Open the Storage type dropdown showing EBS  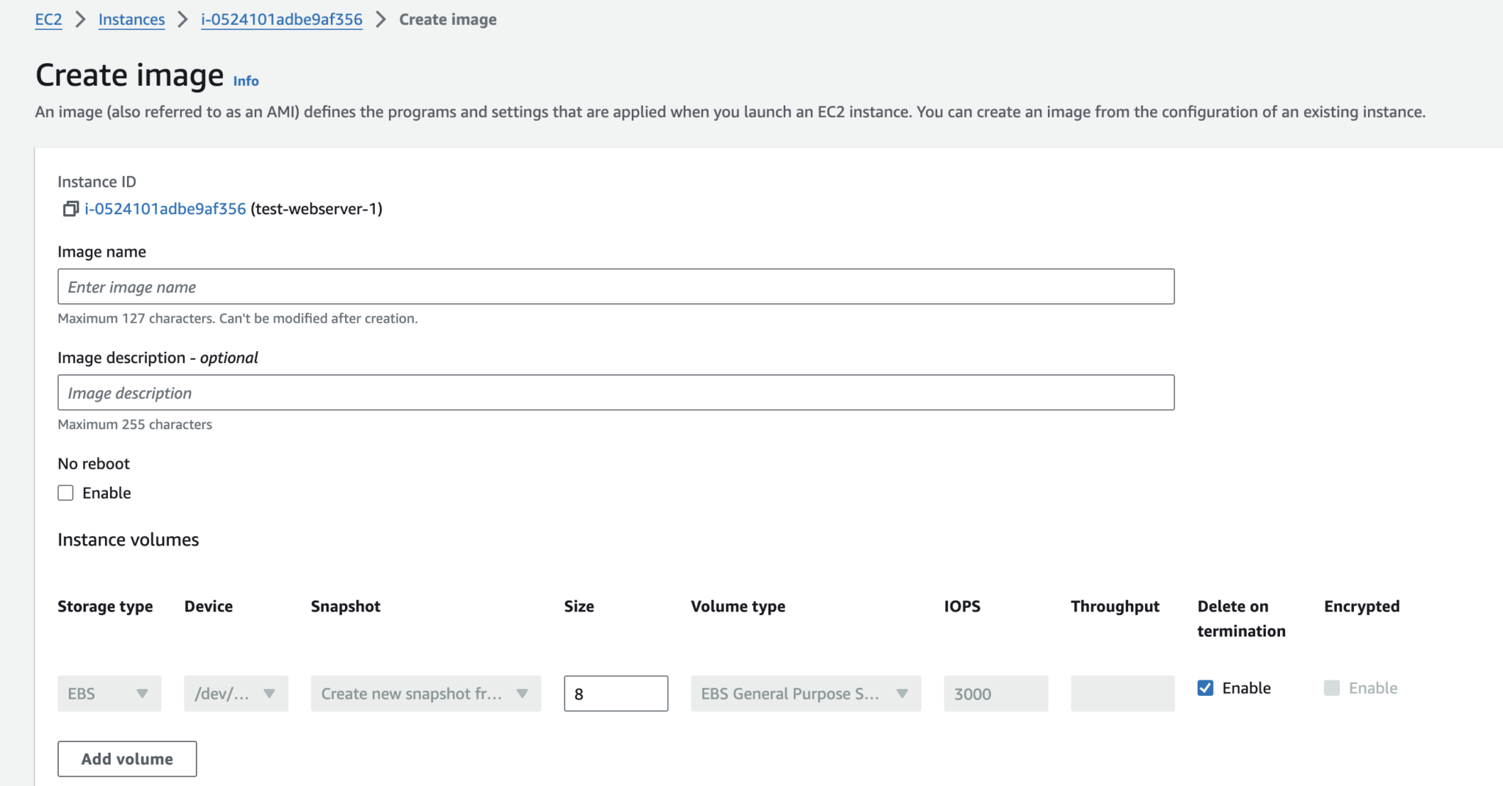click(x=109, y=693)
